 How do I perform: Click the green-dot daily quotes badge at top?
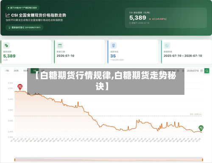point(22,8)
